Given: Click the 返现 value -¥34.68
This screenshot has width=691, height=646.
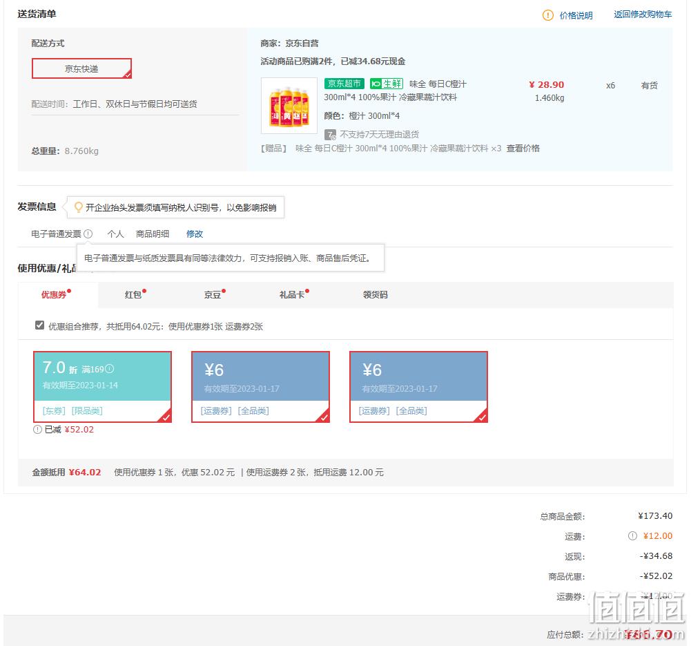Looking at the screenshot, I should (x=656, y=556).
